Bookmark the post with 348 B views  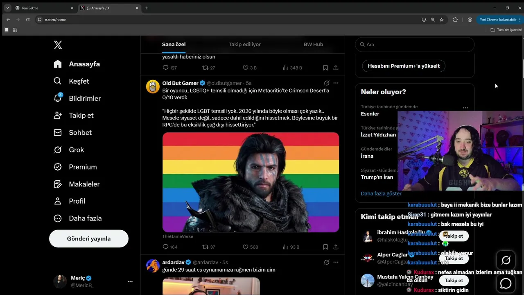point(325,68)
